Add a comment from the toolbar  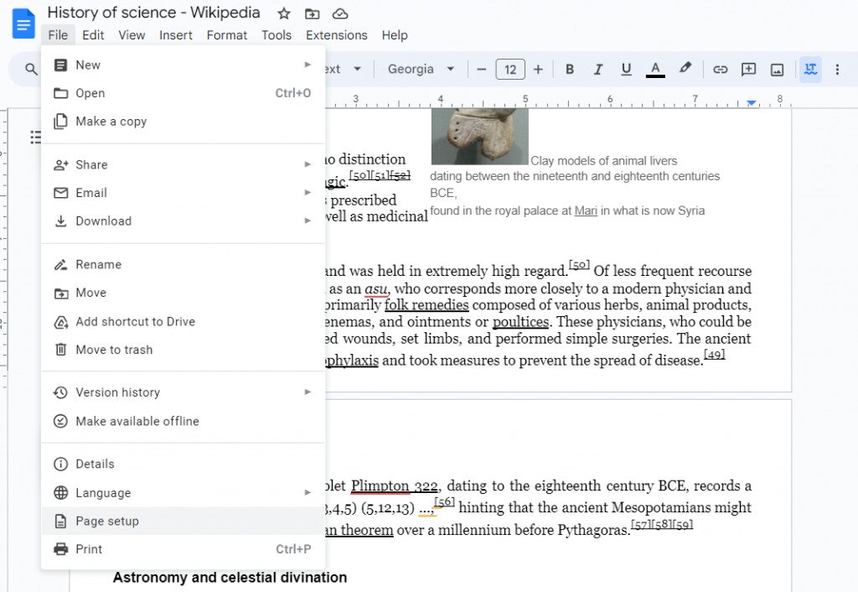[x=748, y=69]
